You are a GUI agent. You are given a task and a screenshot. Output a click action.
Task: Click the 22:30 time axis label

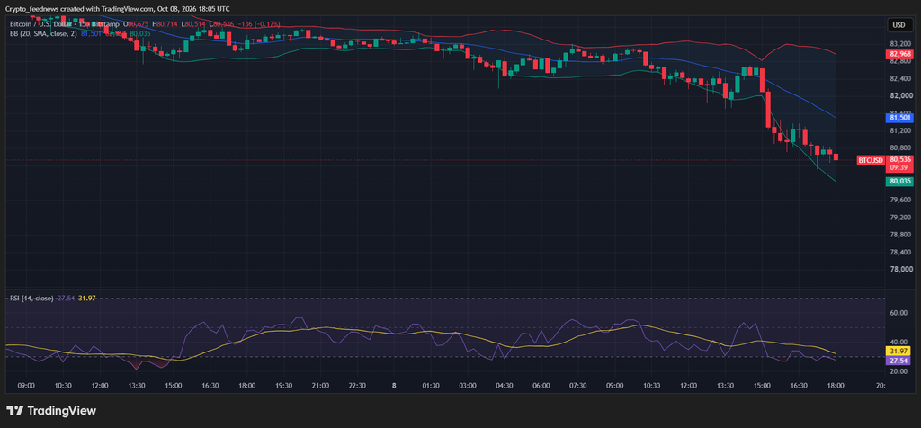[358, 386]
